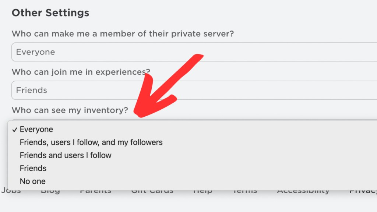Viewport: 377px width, 212px height.
Task: Go to the Blog footer link
Action: point(50,192)
